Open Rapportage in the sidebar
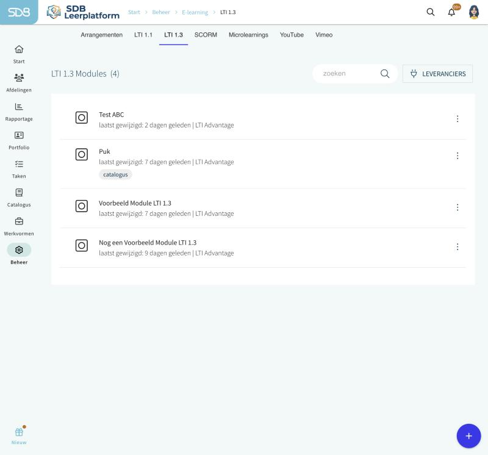The width and height of the screenshot is (488, 455). pyautogui.click(x=19, y=112)
